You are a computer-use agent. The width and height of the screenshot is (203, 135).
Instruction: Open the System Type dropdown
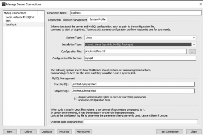pos(140,37)
